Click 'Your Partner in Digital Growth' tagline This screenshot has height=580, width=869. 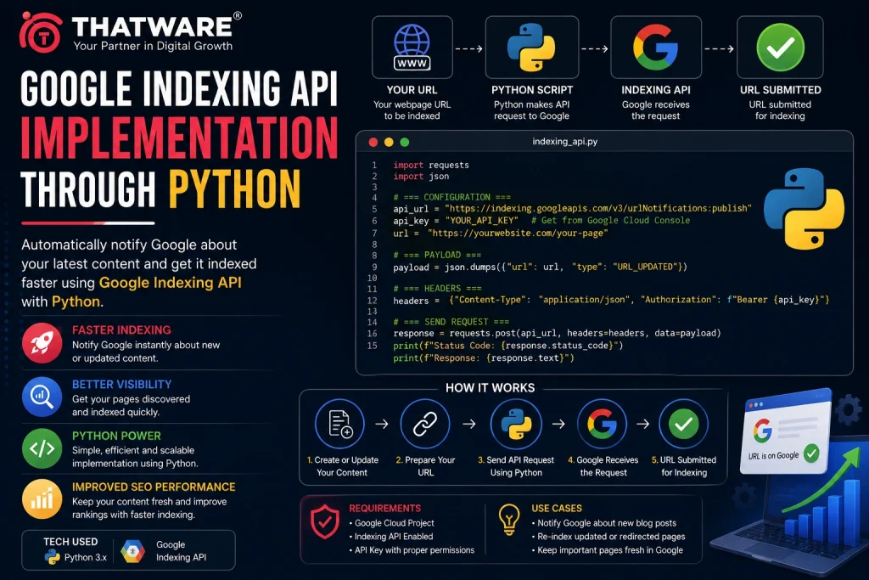pos(153,46)
